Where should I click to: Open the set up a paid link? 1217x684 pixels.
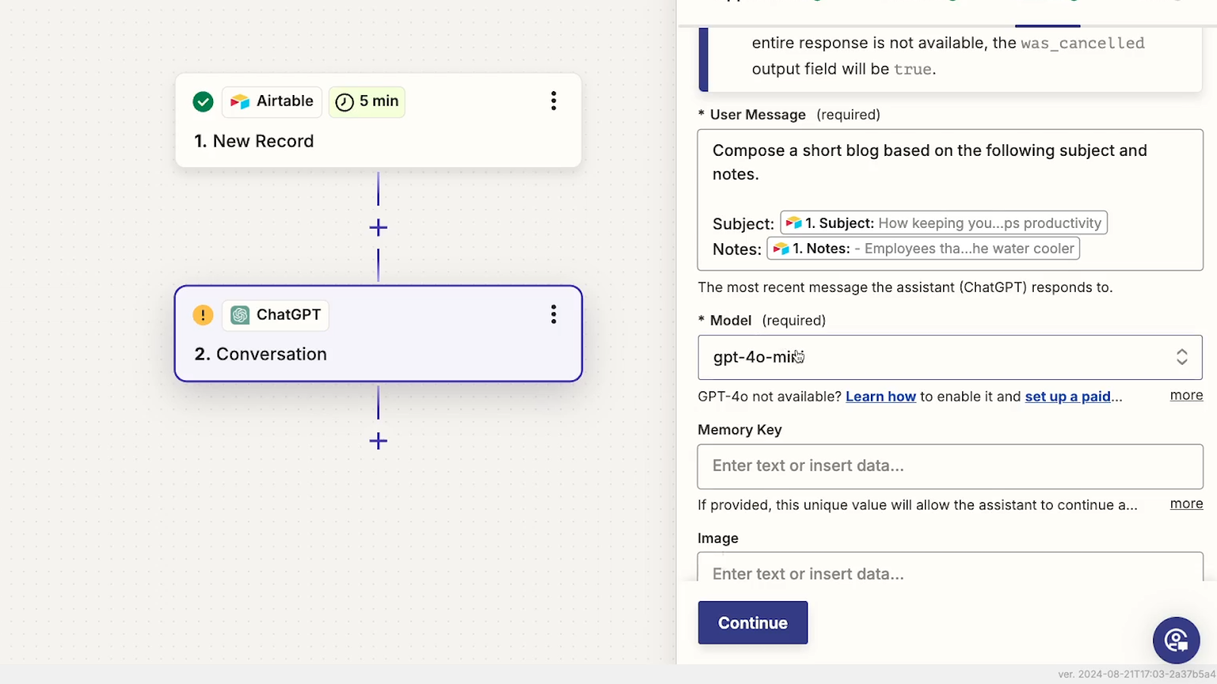click(x=1068, y=397)
